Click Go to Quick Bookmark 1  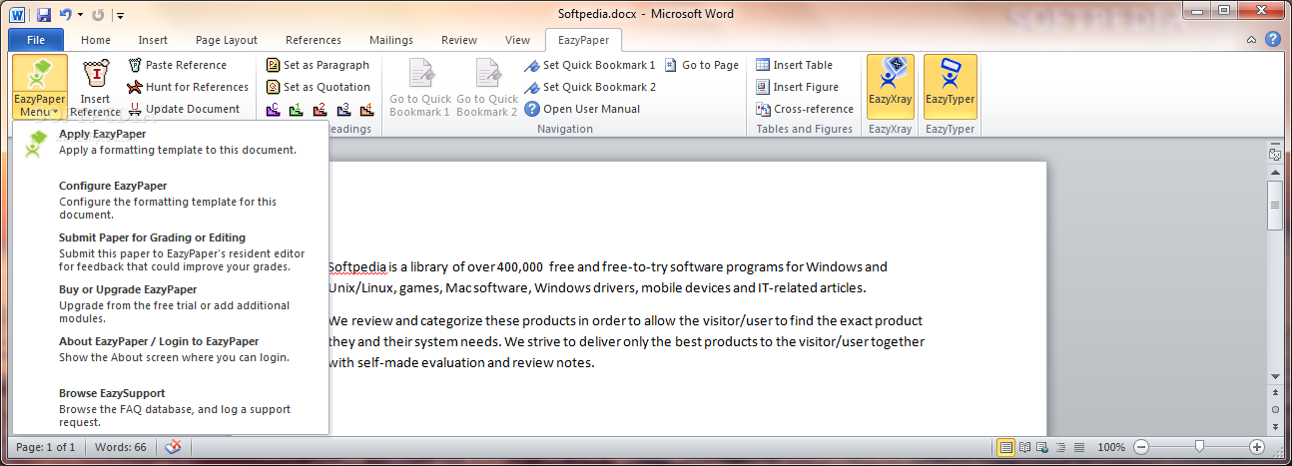pyautogui.click(x=420, y=87)
